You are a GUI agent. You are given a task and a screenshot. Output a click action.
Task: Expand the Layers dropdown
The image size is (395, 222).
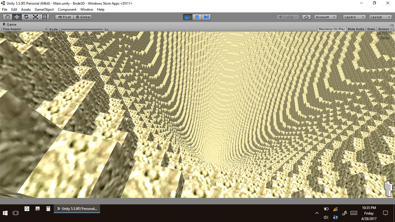tap(354, 17)
